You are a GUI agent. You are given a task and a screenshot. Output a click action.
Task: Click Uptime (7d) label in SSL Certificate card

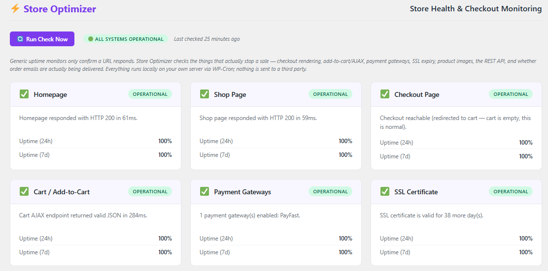click(395, 252)
